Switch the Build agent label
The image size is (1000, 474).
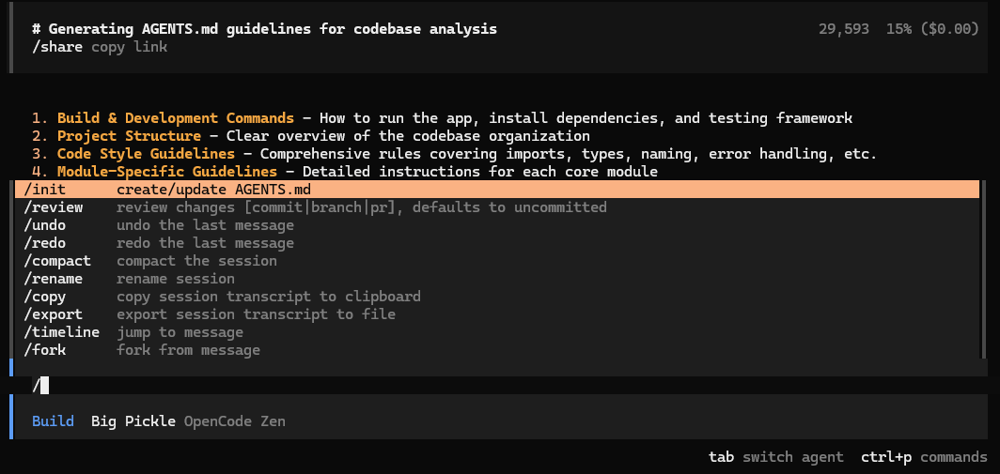(x=53, y=421)
